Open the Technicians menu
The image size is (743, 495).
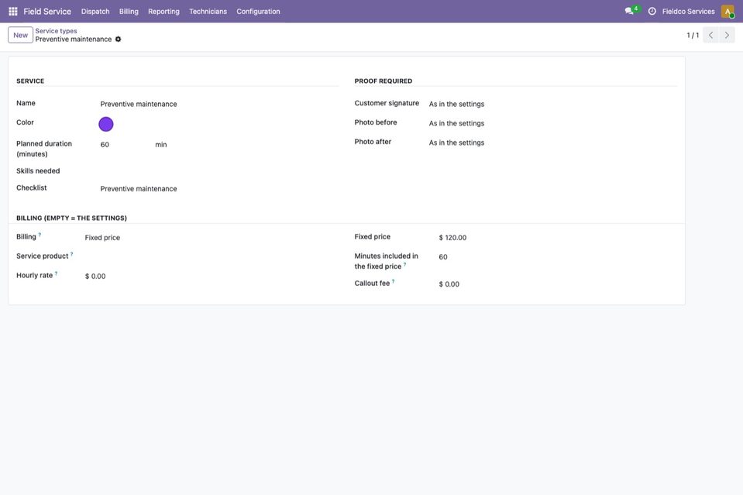coord(208,12)
